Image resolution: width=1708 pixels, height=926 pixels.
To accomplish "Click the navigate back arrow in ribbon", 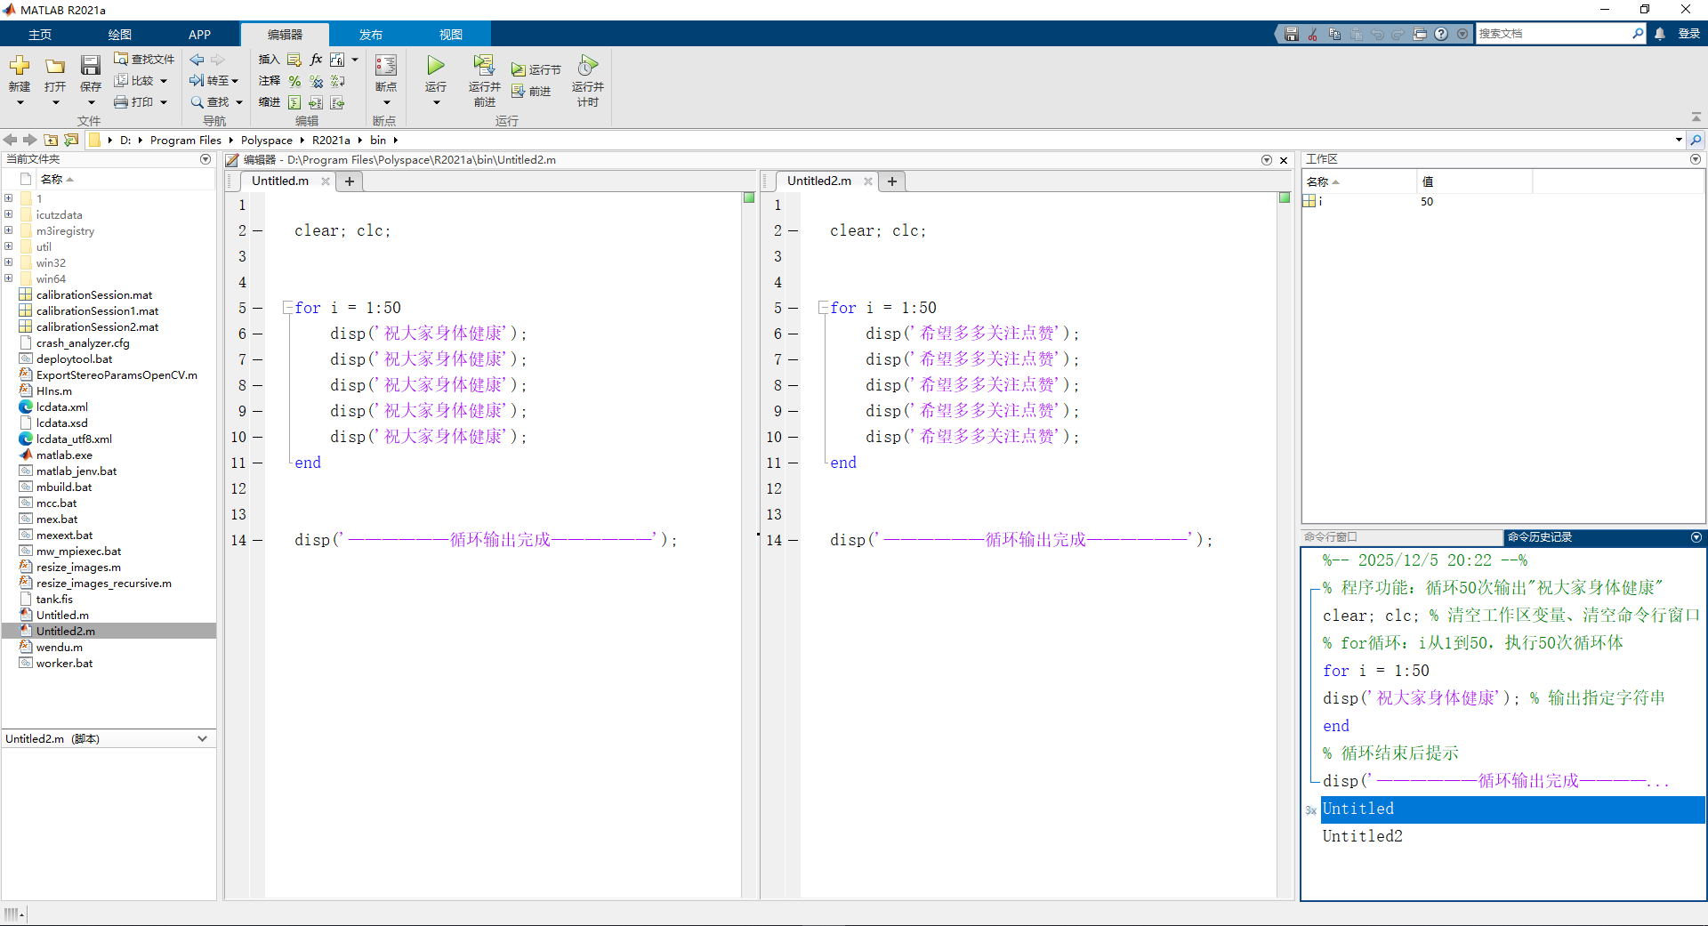I will tap(197, 59).
